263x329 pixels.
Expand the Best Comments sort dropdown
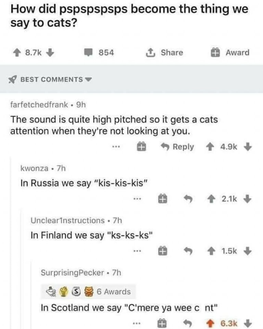[50, 80]
